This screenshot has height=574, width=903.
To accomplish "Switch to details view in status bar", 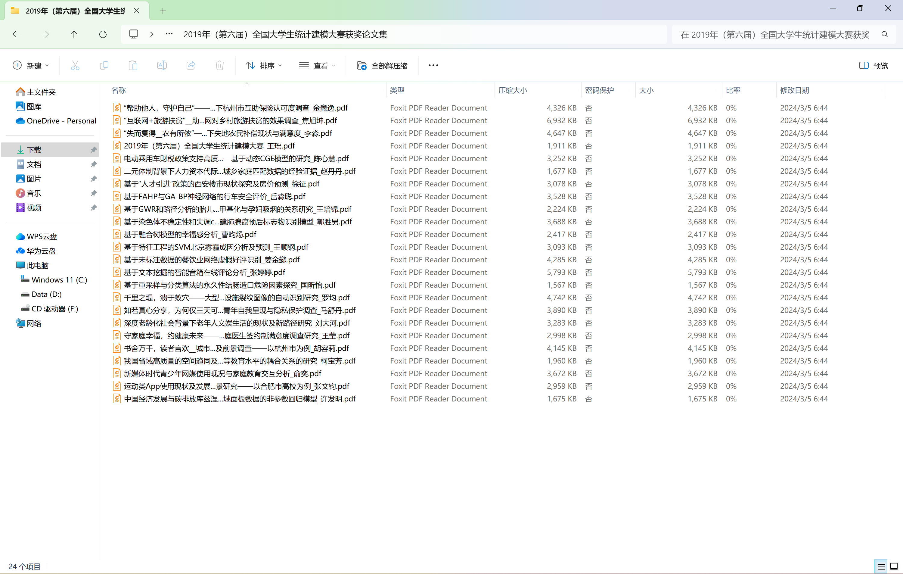I will (x=881, y=566).
